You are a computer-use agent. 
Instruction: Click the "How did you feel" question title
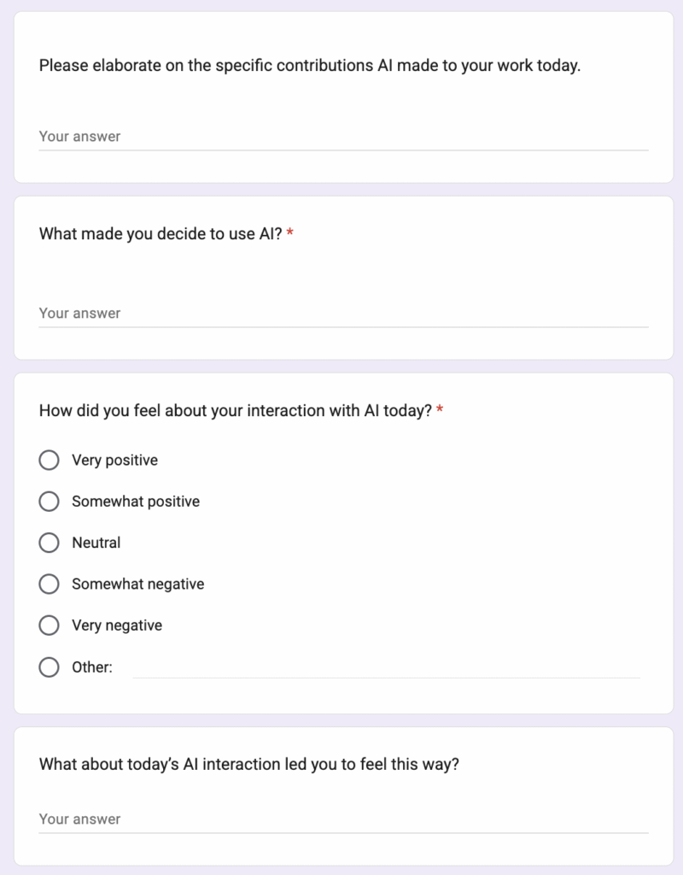[x=235, y=411]
